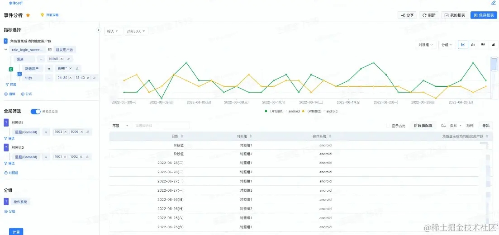Viewport: 499px width, 235px height.
Task: Remove the 1003 server tag
Action: tap(65, 132)
